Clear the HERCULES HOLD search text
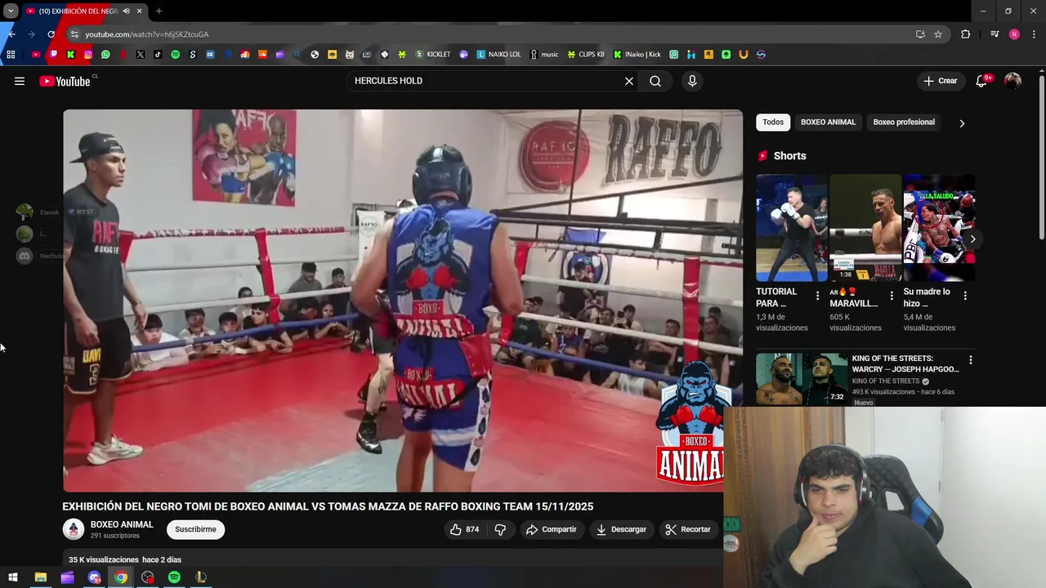The height and width of the screenshot is (588, 1046). click(629, 81)
